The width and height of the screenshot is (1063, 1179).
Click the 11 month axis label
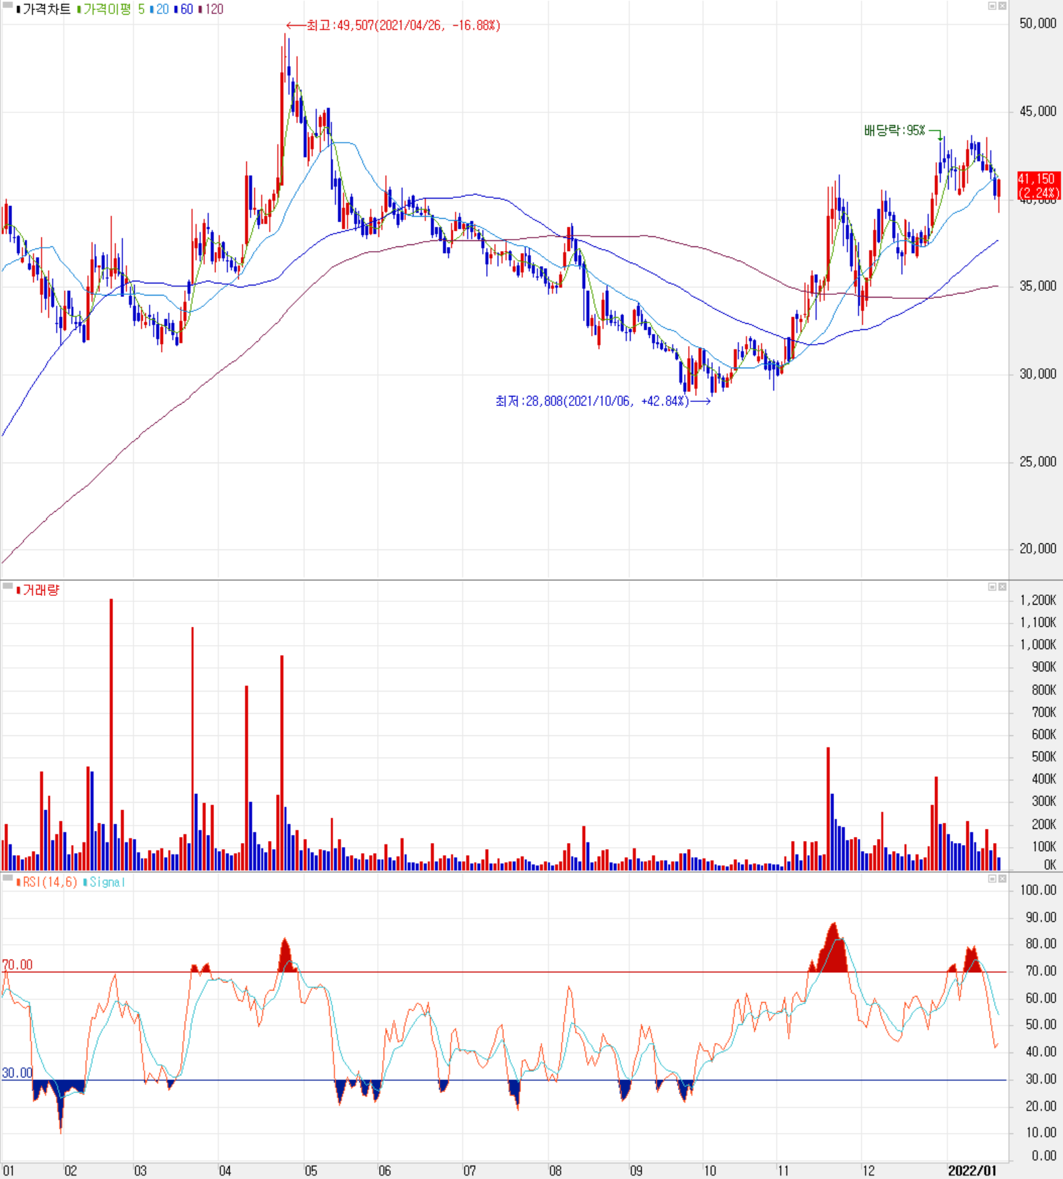pyautogui.click(x=783, y=1171)
